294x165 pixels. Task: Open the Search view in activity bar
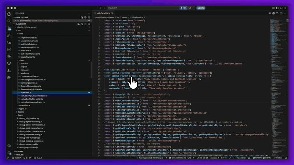(x=9, y=21)
